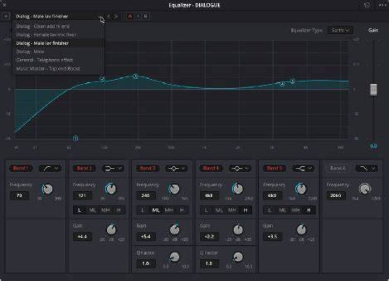Toggle Band 5 on or off
389x281 pixels.
(274, 168)
